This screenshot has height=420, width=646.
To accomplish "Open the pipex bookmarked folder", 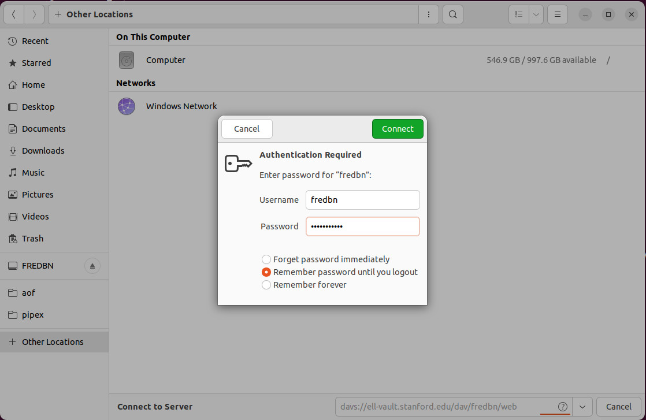I will (x=33, y=315).
